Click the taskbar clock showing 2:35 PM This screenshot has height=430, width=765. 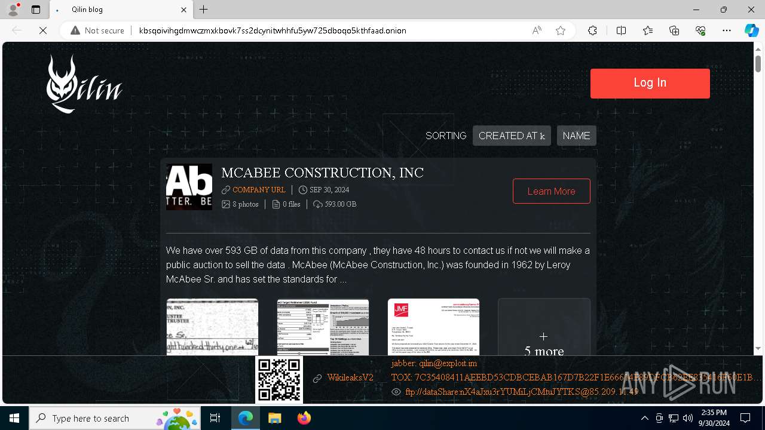(x=714, y=418)
